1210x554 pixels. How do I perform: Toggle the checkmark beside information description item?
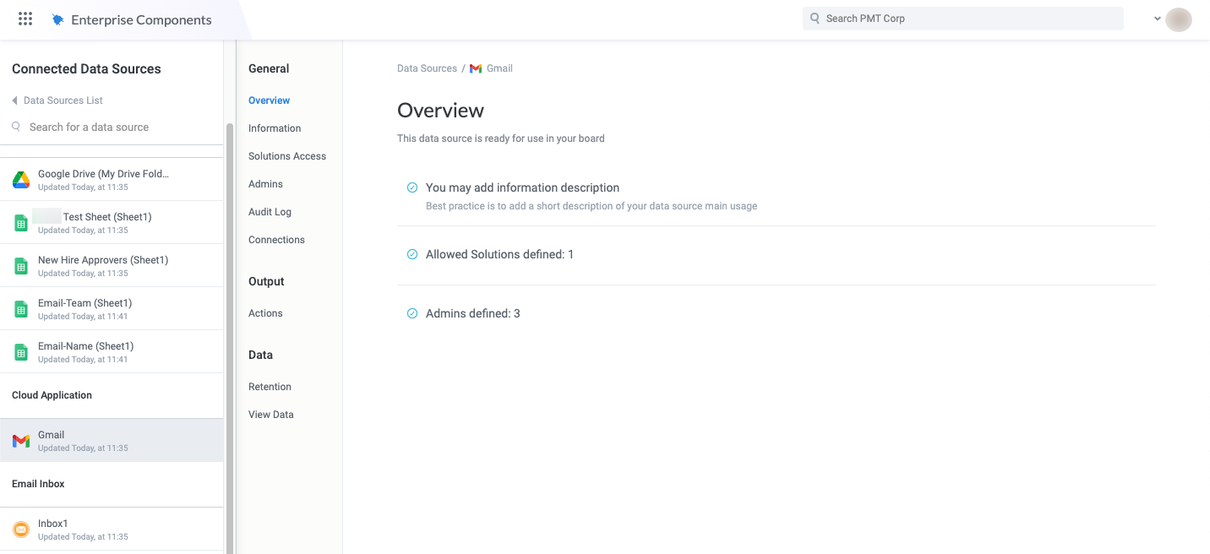pyautogui.click(x=412, y=187)
